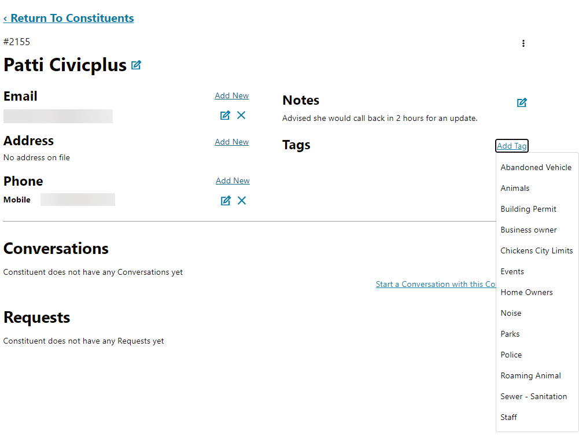Click the 'Mobile' phone label
The height and width of the screenshot is (435, 579).
pyautogui.click(x=17, y=200)
